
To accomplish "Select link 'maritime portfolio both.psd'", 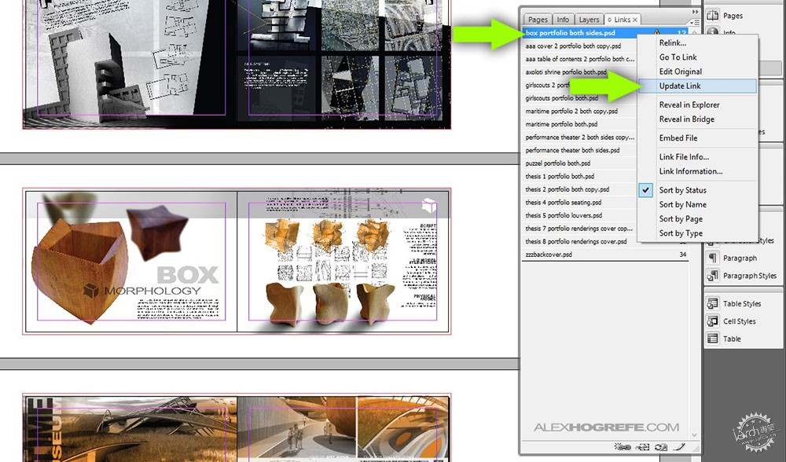I will (561, 124).
